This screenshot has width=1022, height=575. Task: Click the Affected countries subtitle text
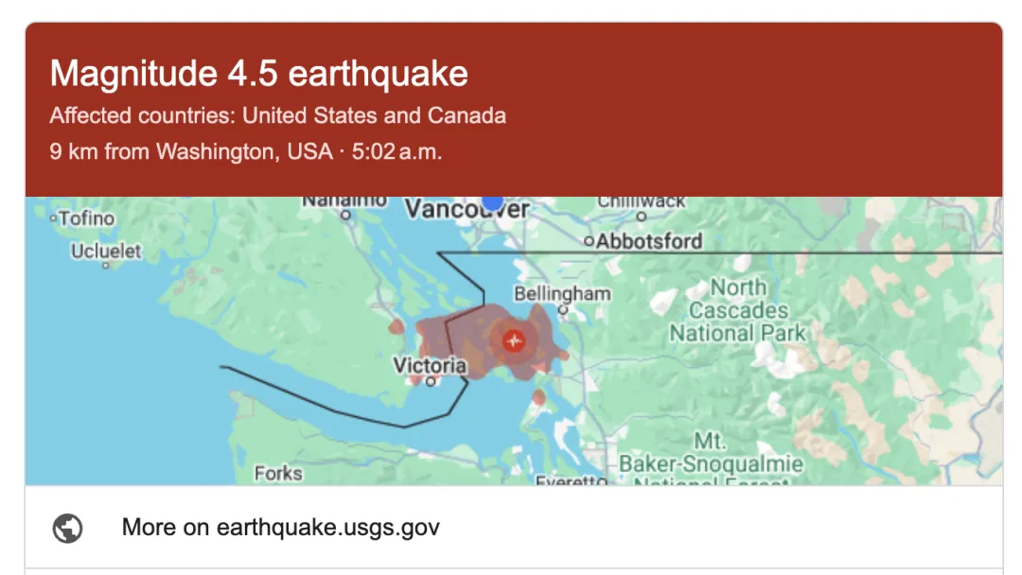277,115
